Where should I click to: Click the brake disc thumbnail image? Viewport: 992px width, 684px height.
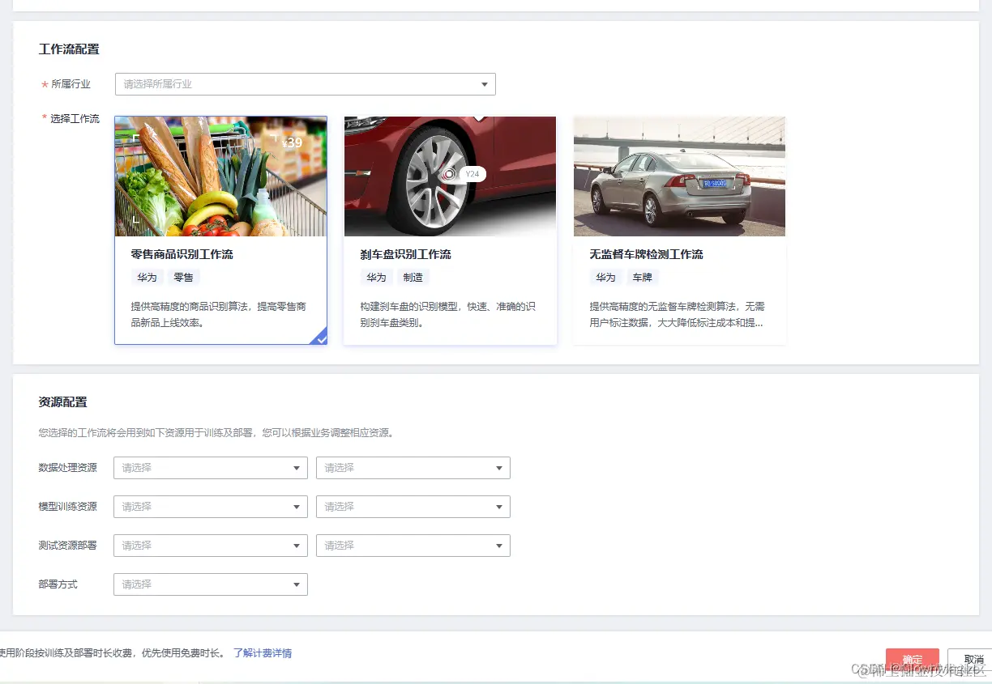point(450,176)
